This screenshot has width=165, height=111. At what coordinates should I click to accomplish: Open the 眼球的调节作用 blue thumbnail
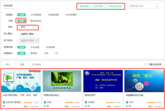tap(103, 81)
